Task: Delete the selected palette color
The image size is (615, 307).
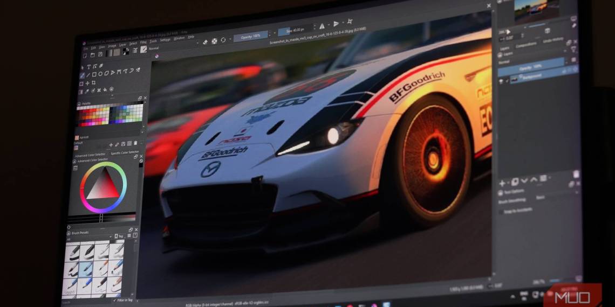Action: click(x=135, y=143)
